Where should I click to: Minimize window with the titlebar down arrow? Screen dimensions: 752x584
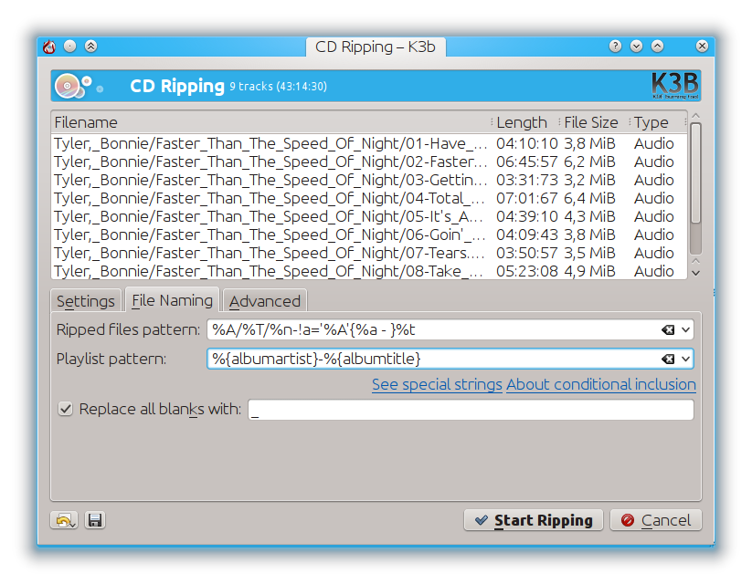coord(637,46)
